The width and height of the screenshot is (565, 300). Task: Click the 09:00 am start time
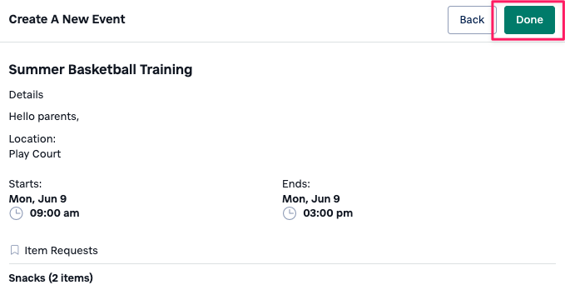tap(54, 213)
